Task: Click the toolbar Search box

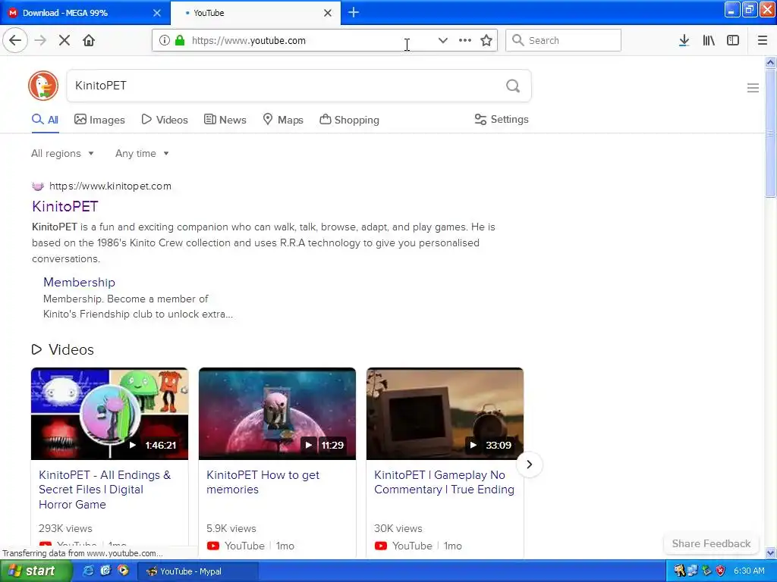Action: tap(563, 41)
